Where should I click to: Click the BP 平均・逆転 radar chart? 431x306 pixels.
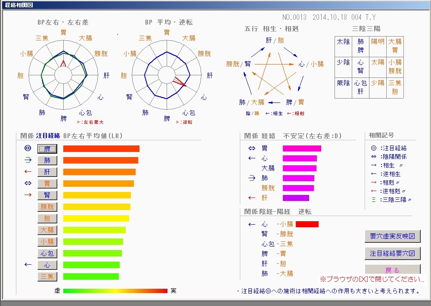pos(167,76)
